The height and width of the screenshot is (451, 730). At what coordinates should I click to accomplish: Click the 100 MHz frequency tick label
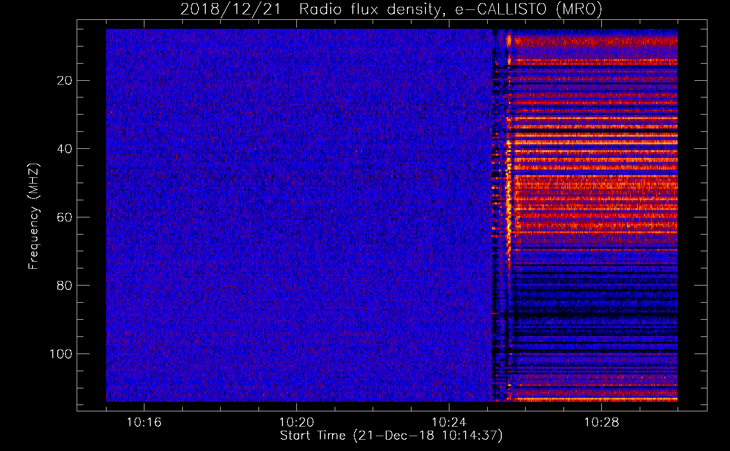[61, 354]
